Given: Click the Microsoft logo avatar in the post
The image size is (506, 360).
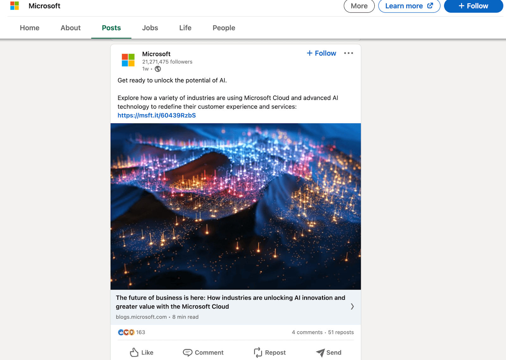Looking at the screenshot, I should (x=128, y=60).
